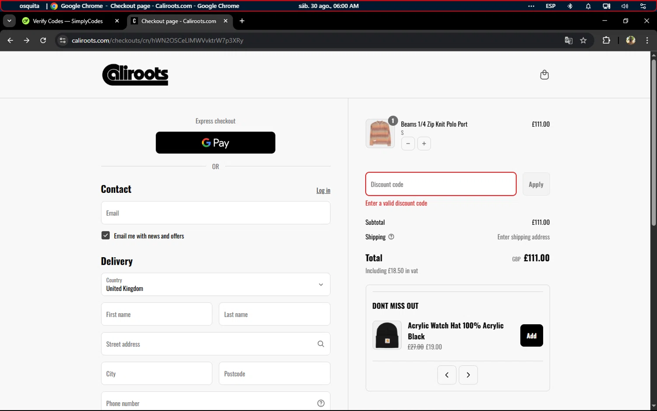This screenshot has height=411, width=657.
Task: Click 'Acrylic Watch Hat 100% Acrylic Black' title
Action: 456,331
